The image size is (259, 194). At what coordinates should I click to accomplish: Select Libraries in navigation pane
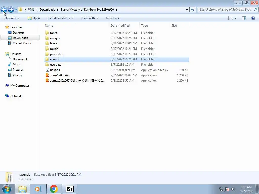pos(16,54)
